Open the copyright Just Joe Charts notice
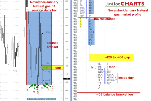The image size is (151, 101). click(40, 99)
